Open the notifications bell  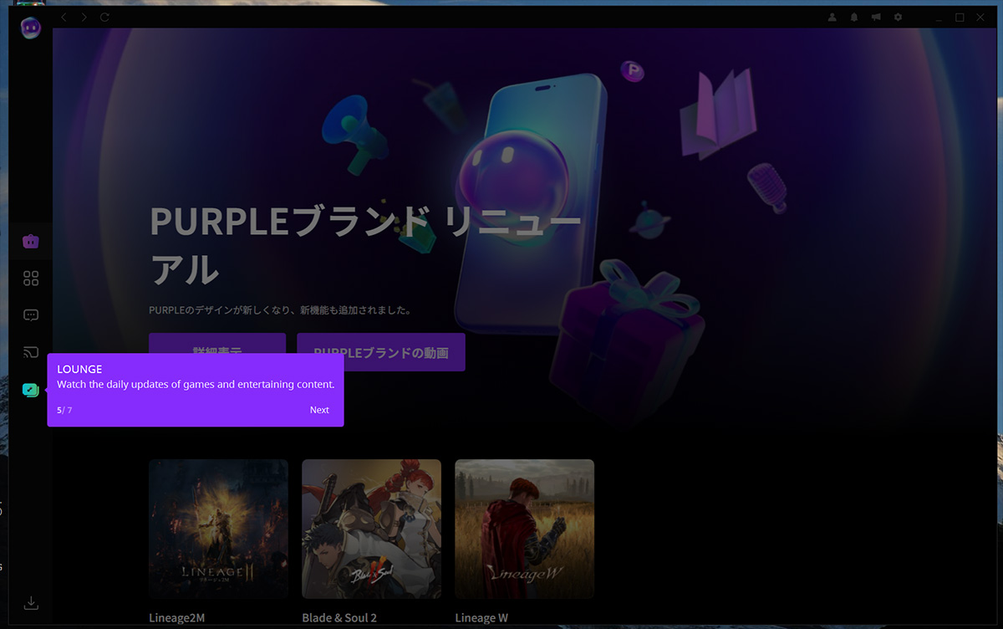854,17
